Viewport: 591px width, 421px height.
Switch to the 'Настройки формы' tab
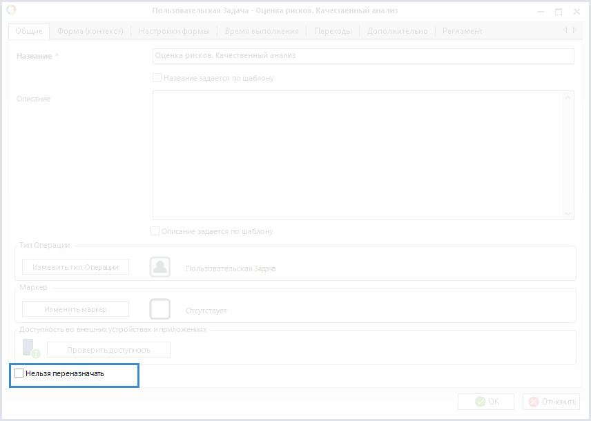click(174, 31)
